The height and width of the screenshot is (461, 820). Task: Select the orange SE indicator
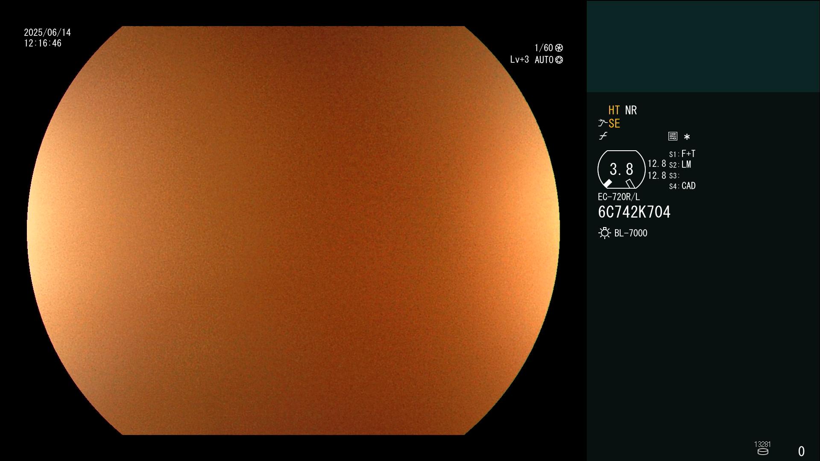[x=614, y=124]
